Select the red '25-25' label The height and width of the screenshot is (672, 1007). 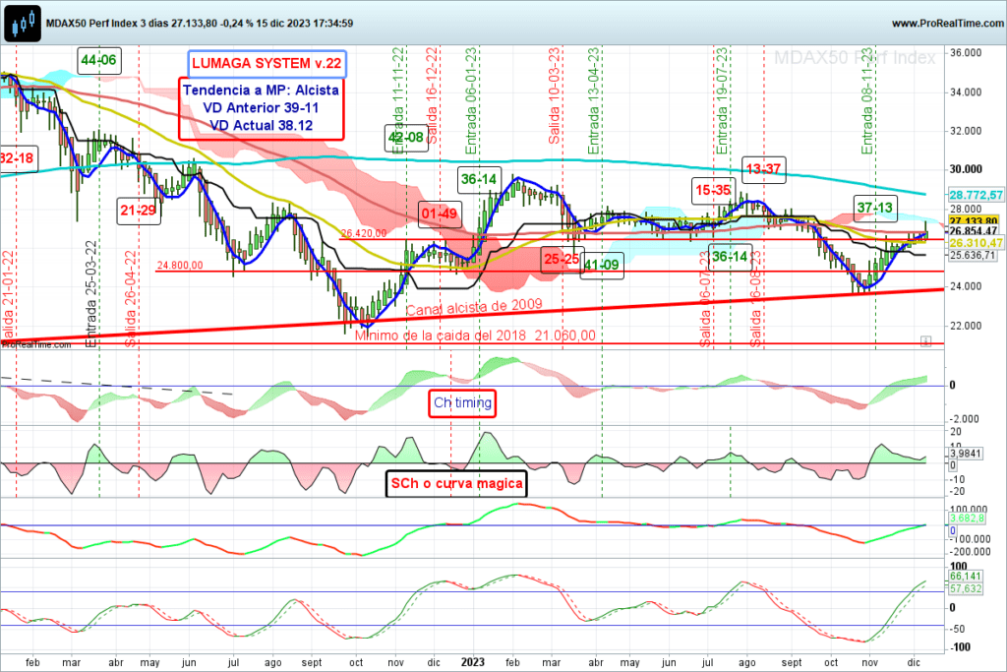[562, 259]
